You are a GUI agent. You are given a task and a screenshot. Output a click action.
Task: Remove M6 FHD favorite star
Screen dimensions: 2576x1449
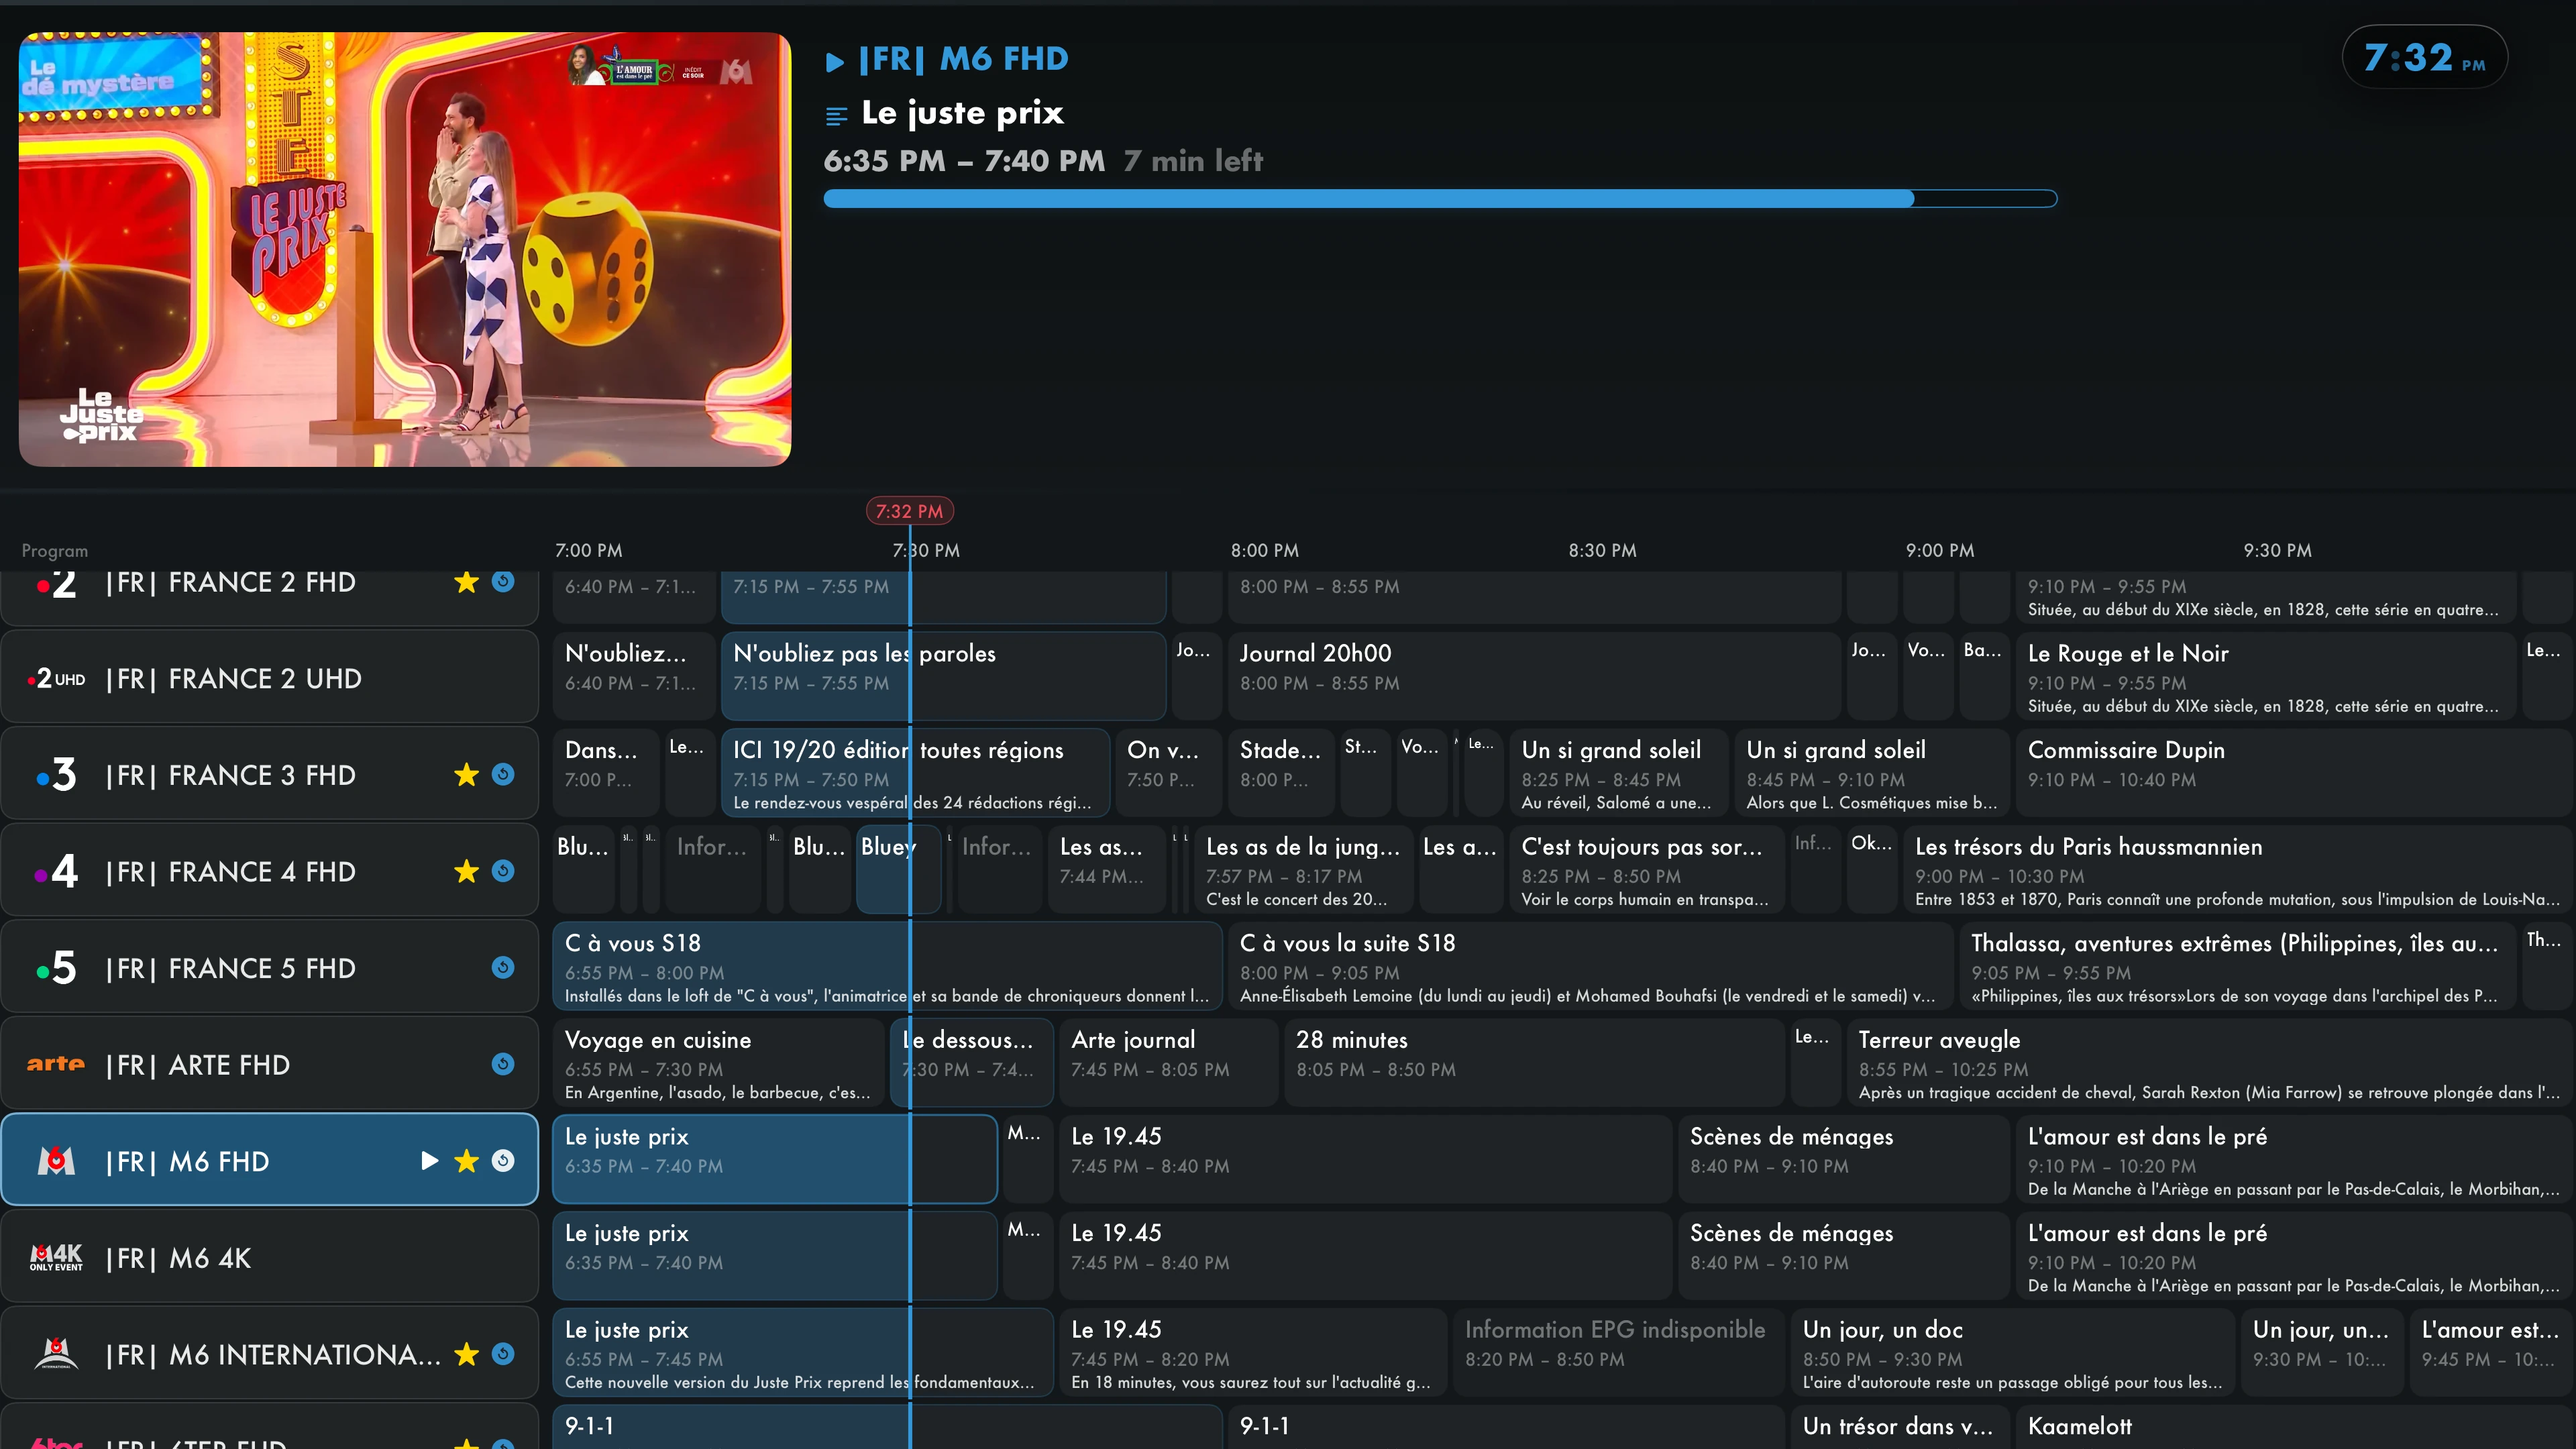466,1160
